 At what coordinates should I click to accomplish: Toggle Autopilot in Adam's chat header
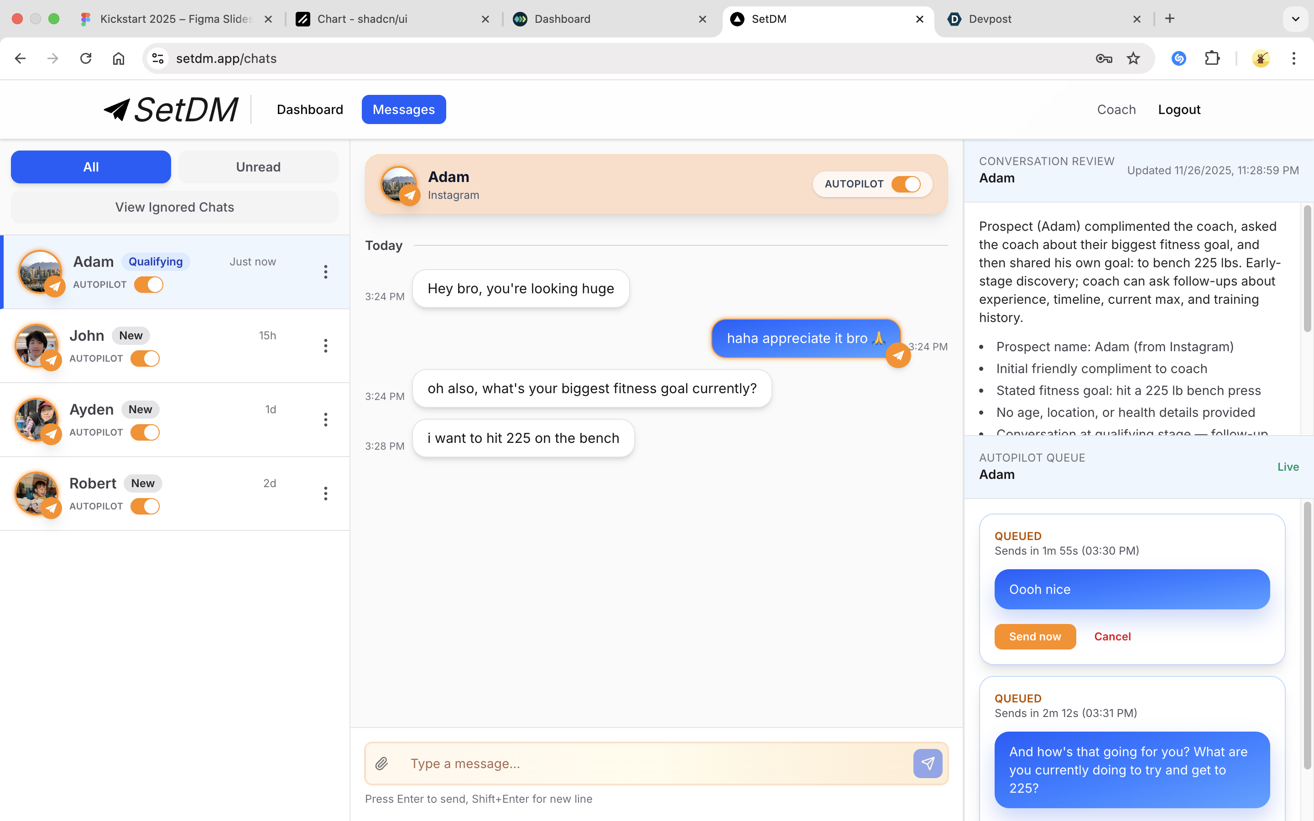coord(906,184)
